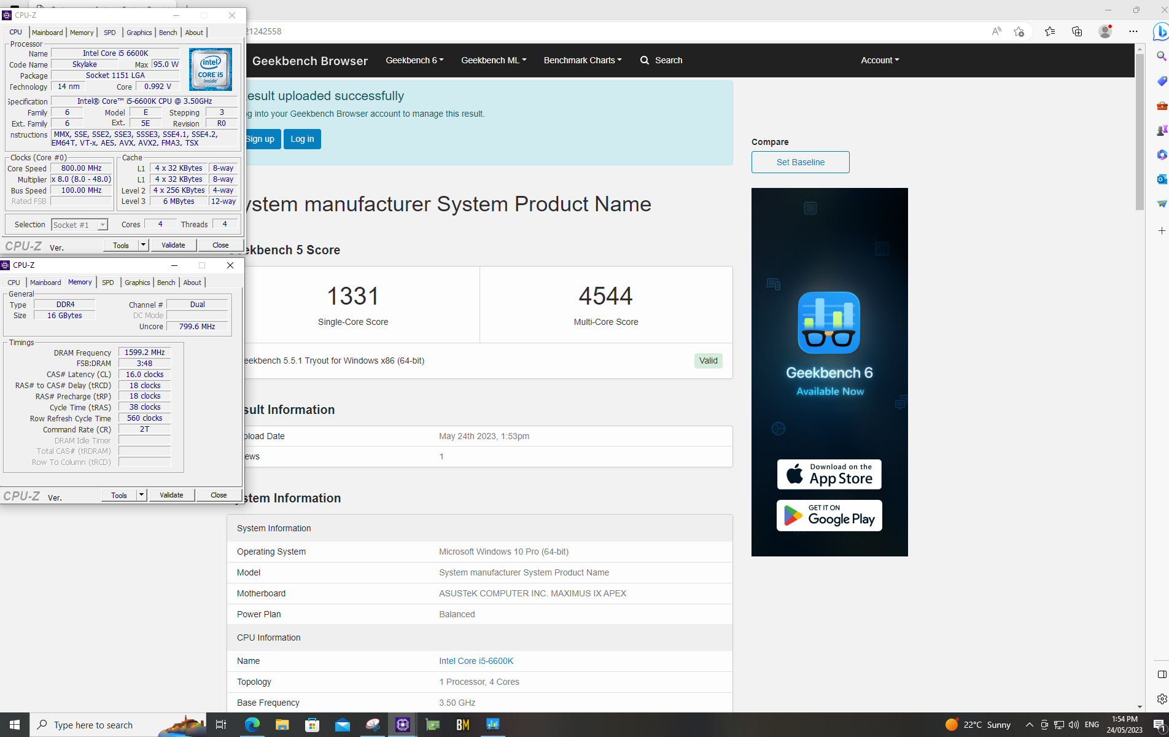Click Download on the App Store badge
Image resolution: width=1169 pixels, height=737 pixels.
829,474
